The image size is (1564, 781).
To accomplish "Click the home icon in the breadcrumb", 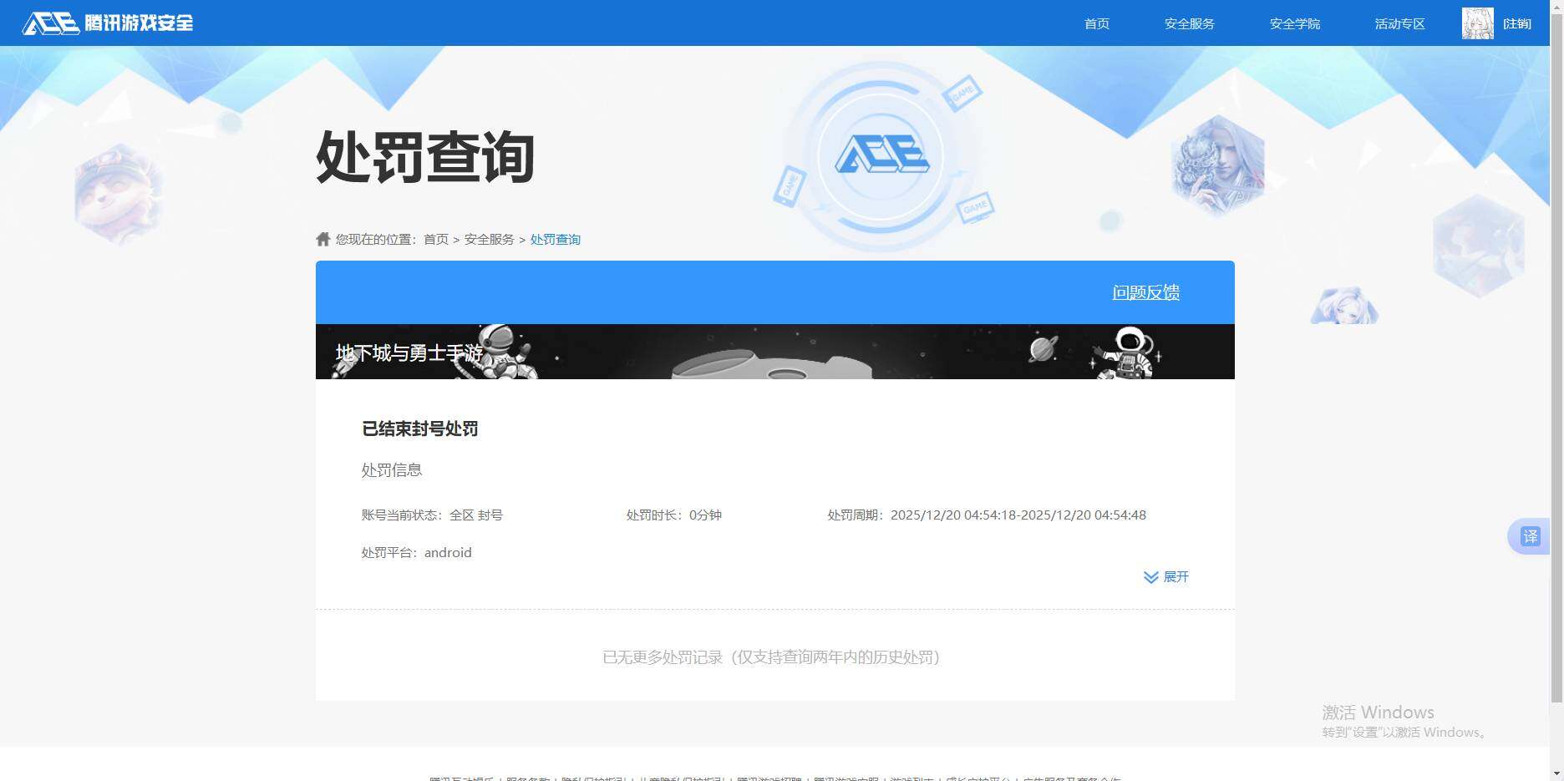I will 322,239.
